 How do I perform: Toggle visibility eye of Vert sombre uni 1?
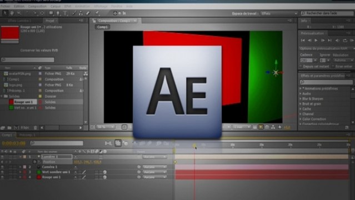(x=2, y=172)
